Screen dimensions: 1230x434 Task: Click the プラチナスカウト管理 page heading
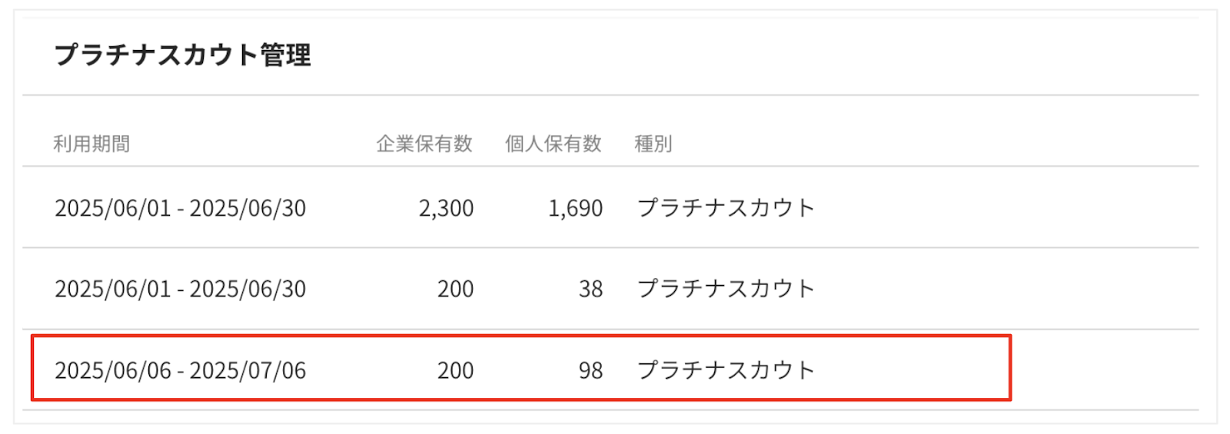coord(183,55)
